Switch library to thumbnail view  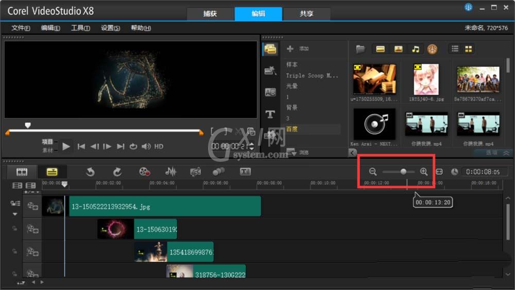point(468,49)
